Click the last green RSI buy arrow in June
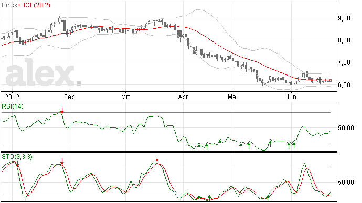The width and height of the screenshot is (362, 203). pyautogui.click(x=294, y=145)
